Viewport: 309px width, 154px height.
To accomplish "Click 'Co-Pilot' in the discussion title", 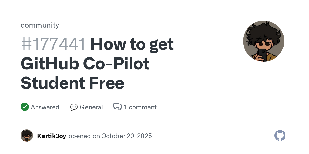I will pos(116,64).
